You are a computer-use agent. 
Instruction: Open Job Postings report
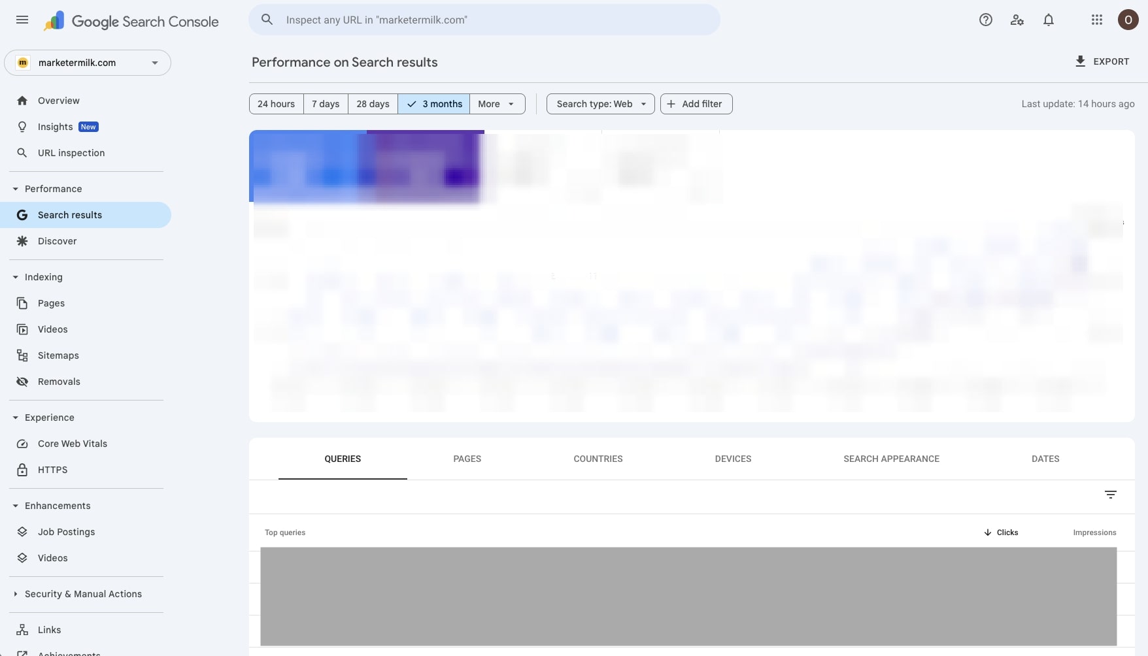pos(86,532)
